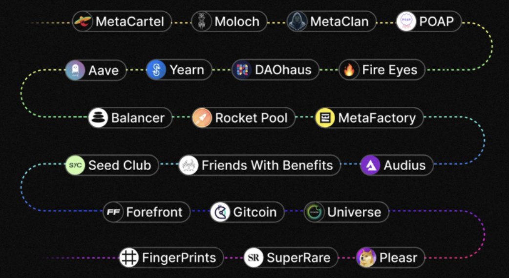Click the Aave ghost logo icon
509x278 pixels.
(x=75, y=70)
